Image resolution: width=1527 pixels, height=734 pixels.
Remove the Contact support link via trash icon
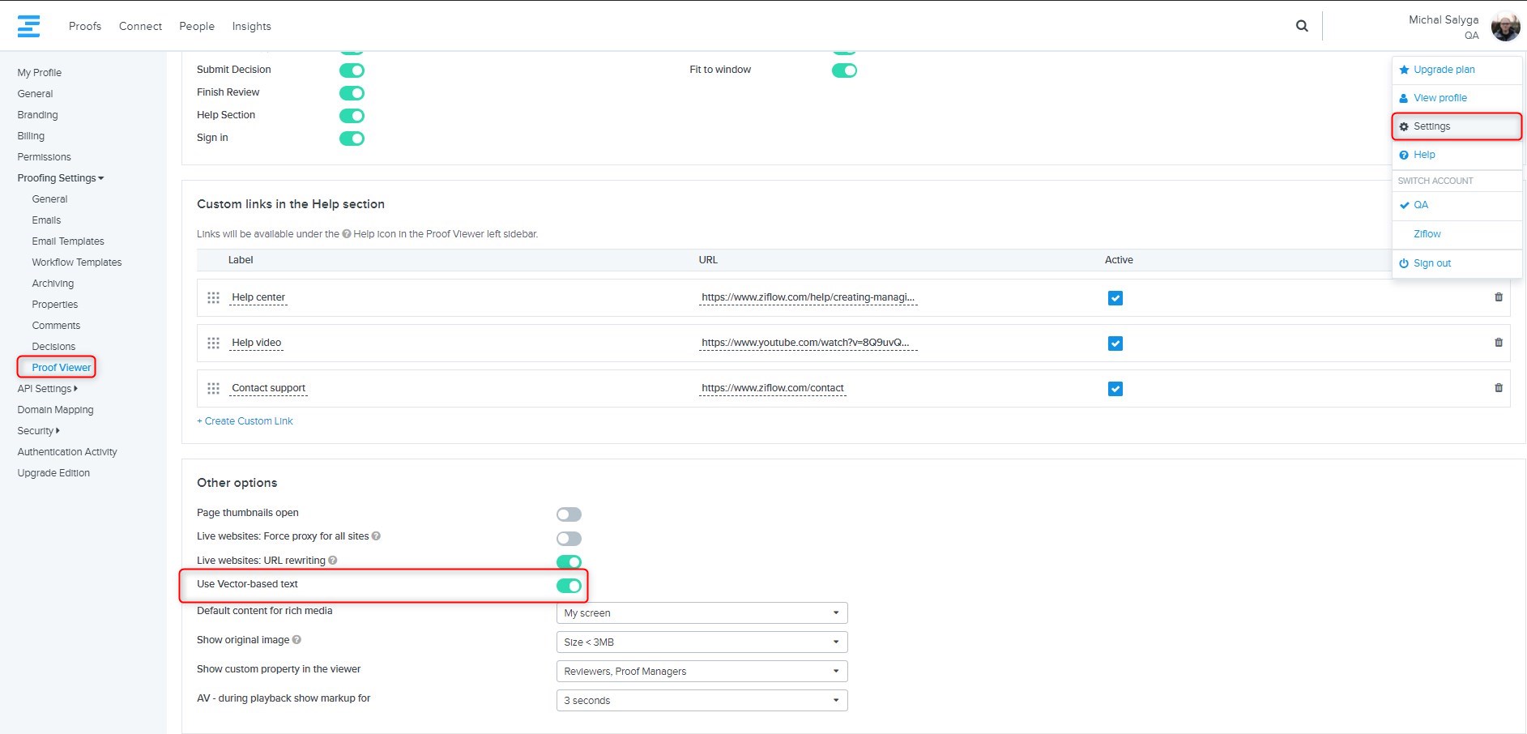(x=1498, y=388)
